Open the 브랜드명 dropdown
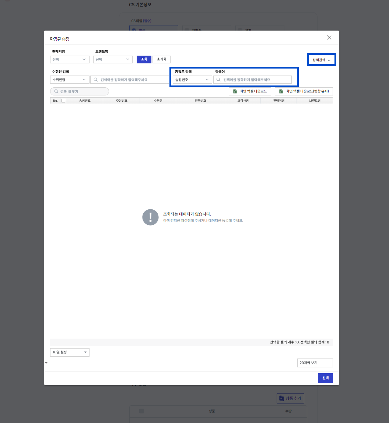This screenshot has height=423, width=389. [113, 59]
